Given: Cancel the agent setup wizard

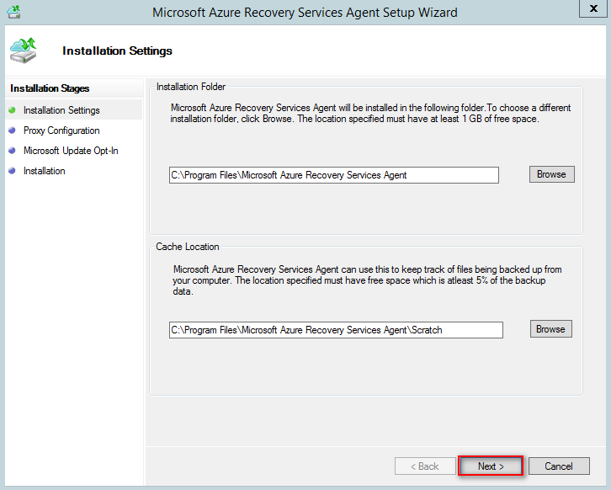Looking at the screenshot, I should point(559,466).
